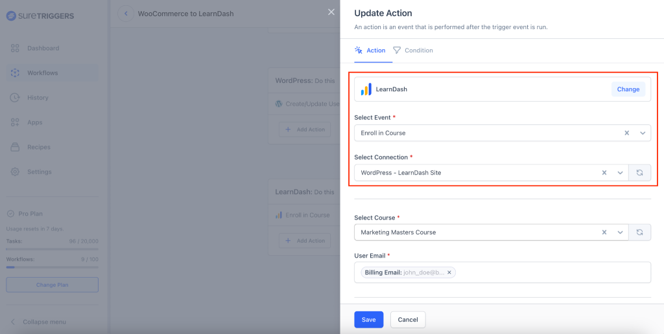Close the workflow editor with the X
This screenshot has width=664, height=334.
331,12
